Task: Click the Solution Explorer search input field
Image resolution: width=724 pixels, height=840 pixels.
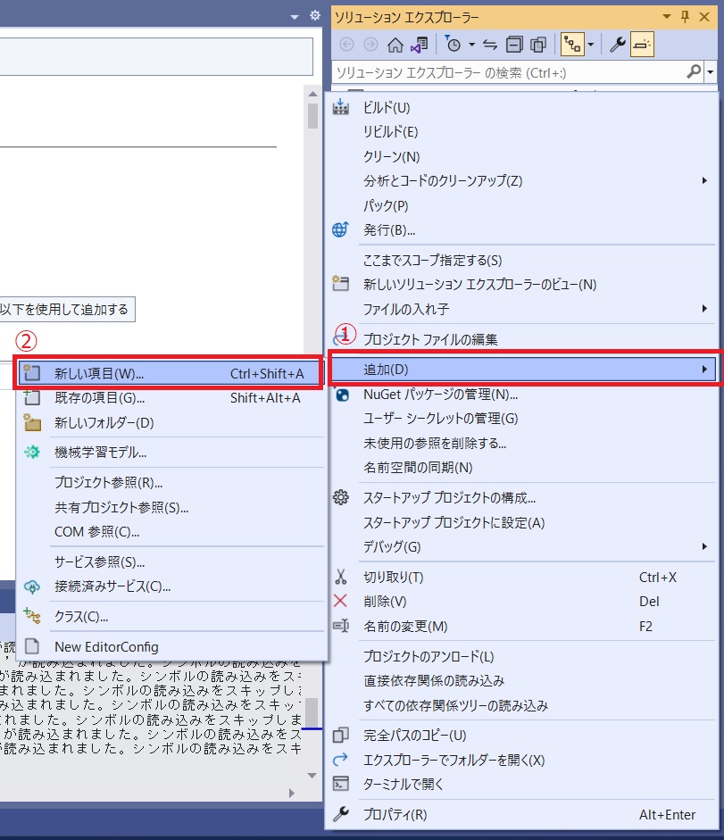Action: click(x=504, y=72)
